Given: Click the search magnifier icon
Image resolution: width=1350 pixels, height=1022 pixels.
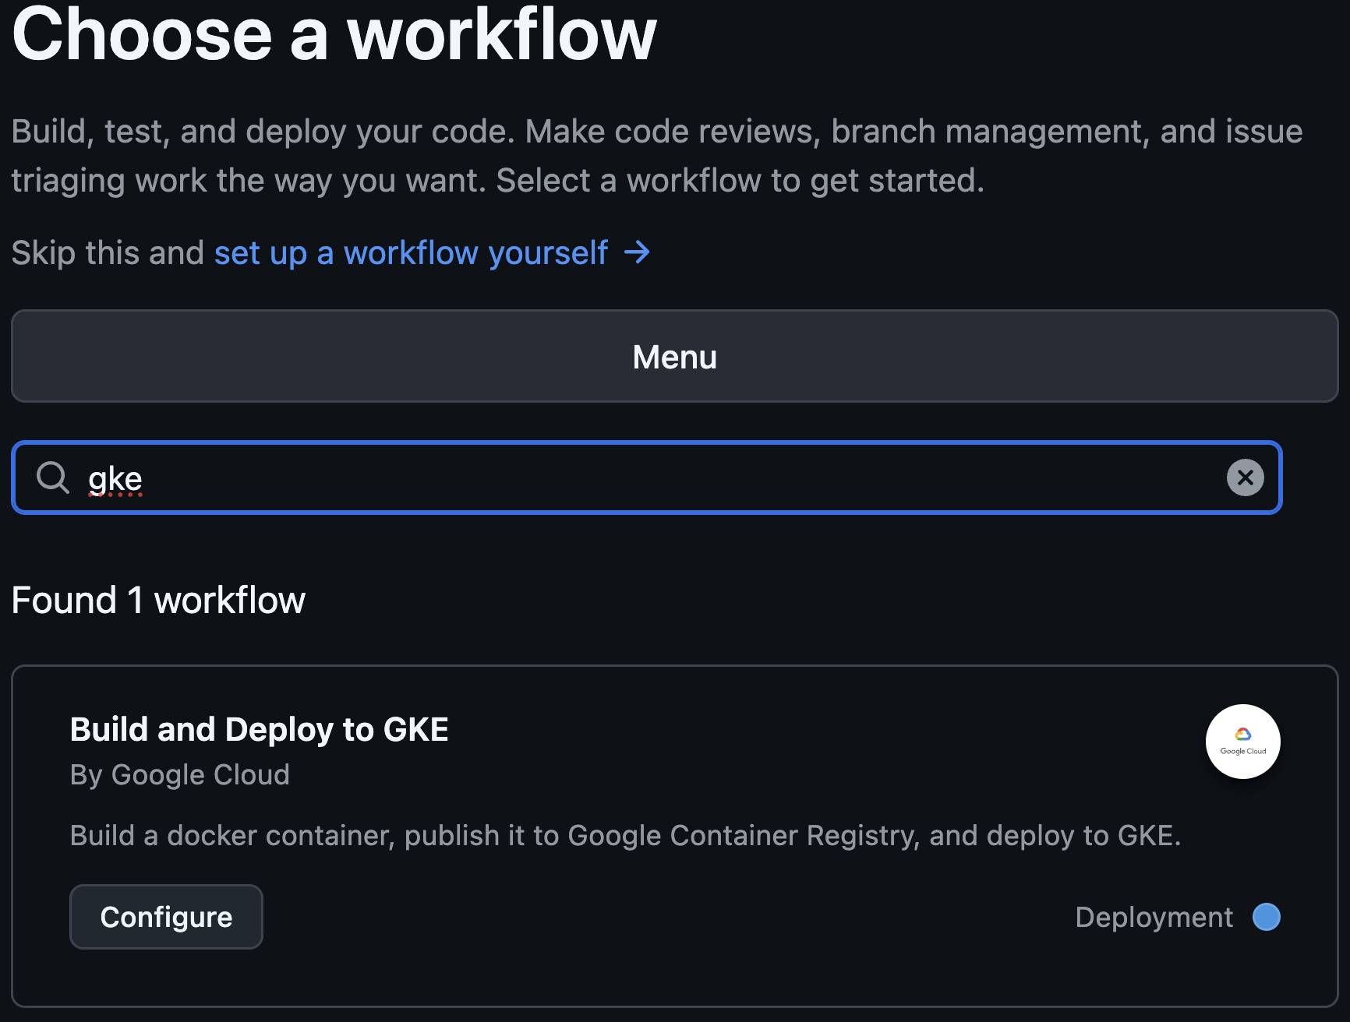Looking at the screenshot, I should 53,478.
